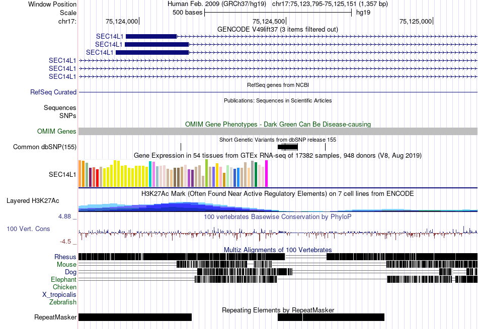
Task: Click the wide black dbSNP variant block
Action: [x=288, y=147]
